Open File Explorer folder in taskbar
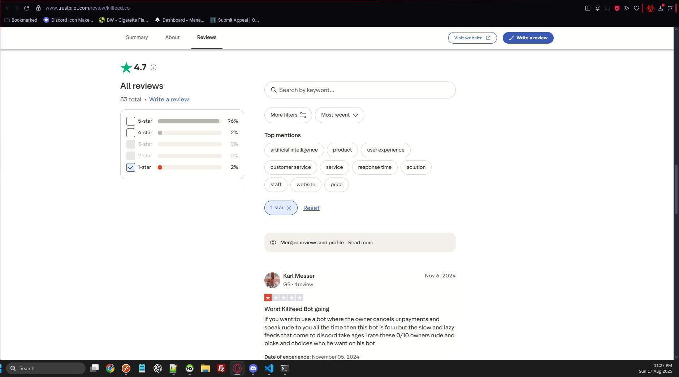Screen dimensions: 679x377 pyautogui.click(x=206, y=368)
